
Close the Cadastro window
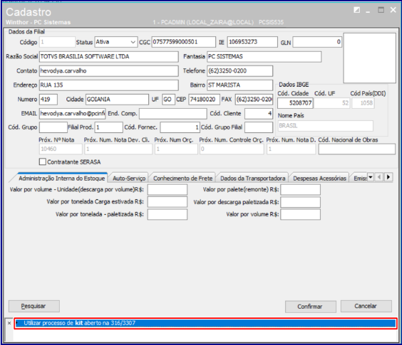tap(393, 10)
